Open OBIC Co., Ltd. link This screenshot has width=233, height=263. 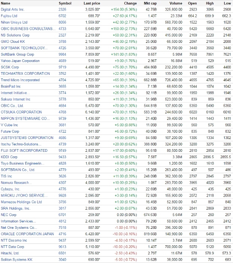[x=12, y=106]
